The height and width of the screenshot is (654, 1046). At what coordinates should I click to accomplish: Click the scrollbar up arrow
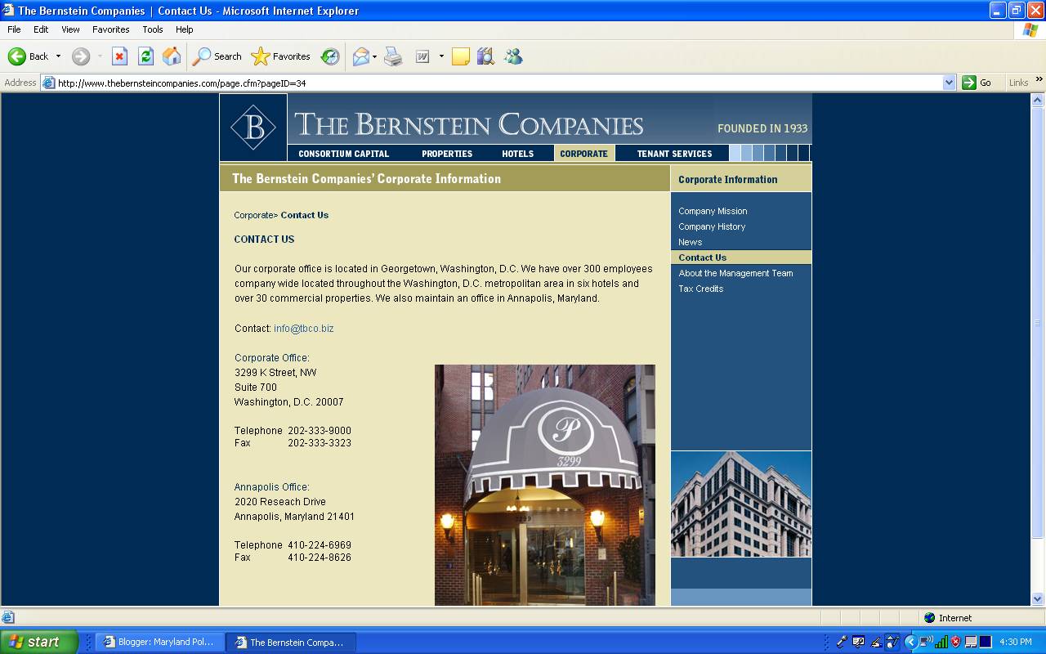point(1038,100)
